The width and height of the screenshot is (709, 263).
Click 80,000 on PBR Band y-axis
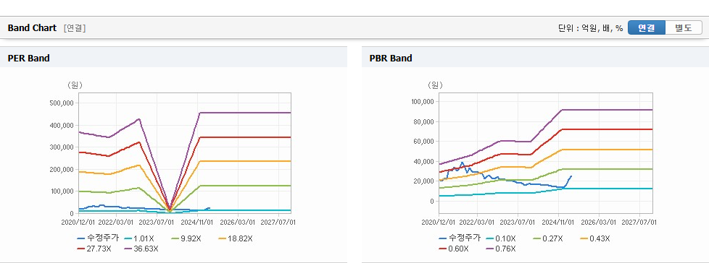pyautogui.click(x=425, y=121)
